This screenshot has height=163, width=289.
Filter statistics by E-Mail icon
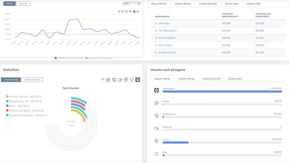[108, 80]
